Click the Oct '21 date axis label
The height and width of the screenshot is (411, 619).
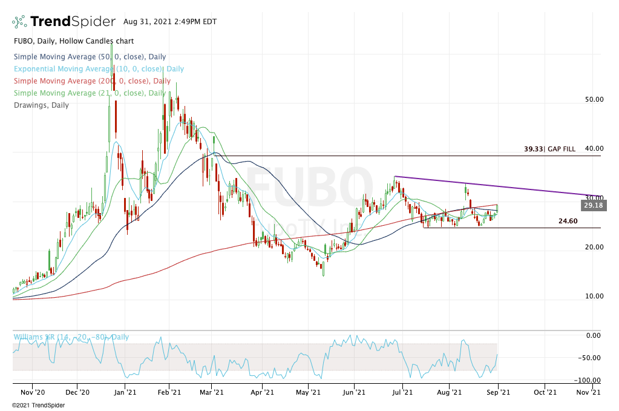(x=545, y=392)
